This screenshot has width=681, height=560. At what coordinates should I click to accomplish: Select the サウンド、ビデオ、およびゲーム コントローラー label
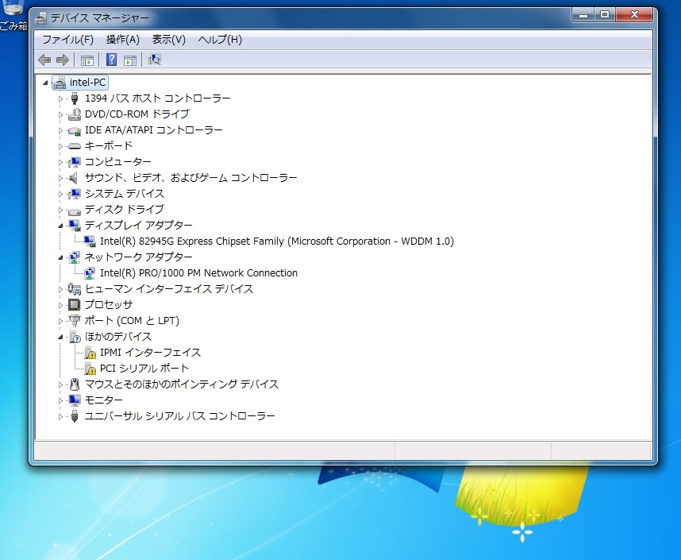190,178
